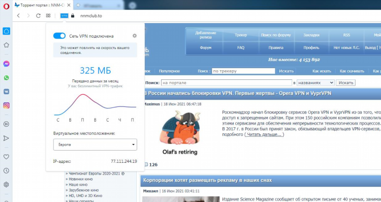381x202 pixels.
Task: Open the RSS menu item
Action: click(x=346, y=35)
